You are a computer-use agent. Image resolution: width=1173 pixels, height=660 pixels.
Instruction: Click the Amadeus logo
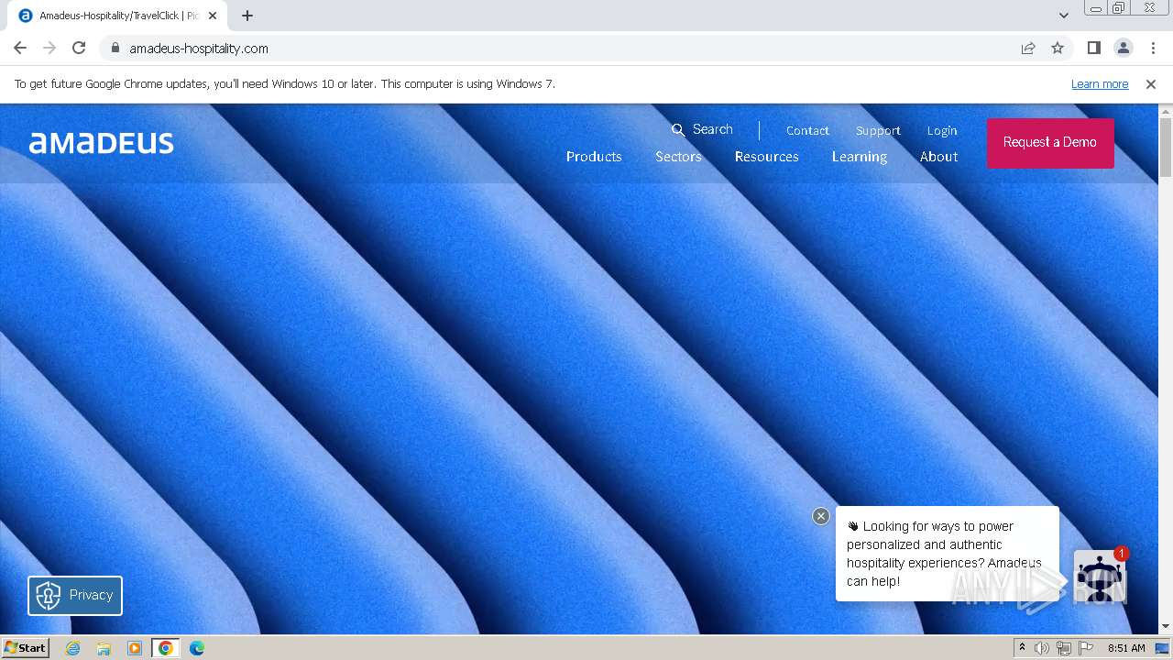(101, 142)
